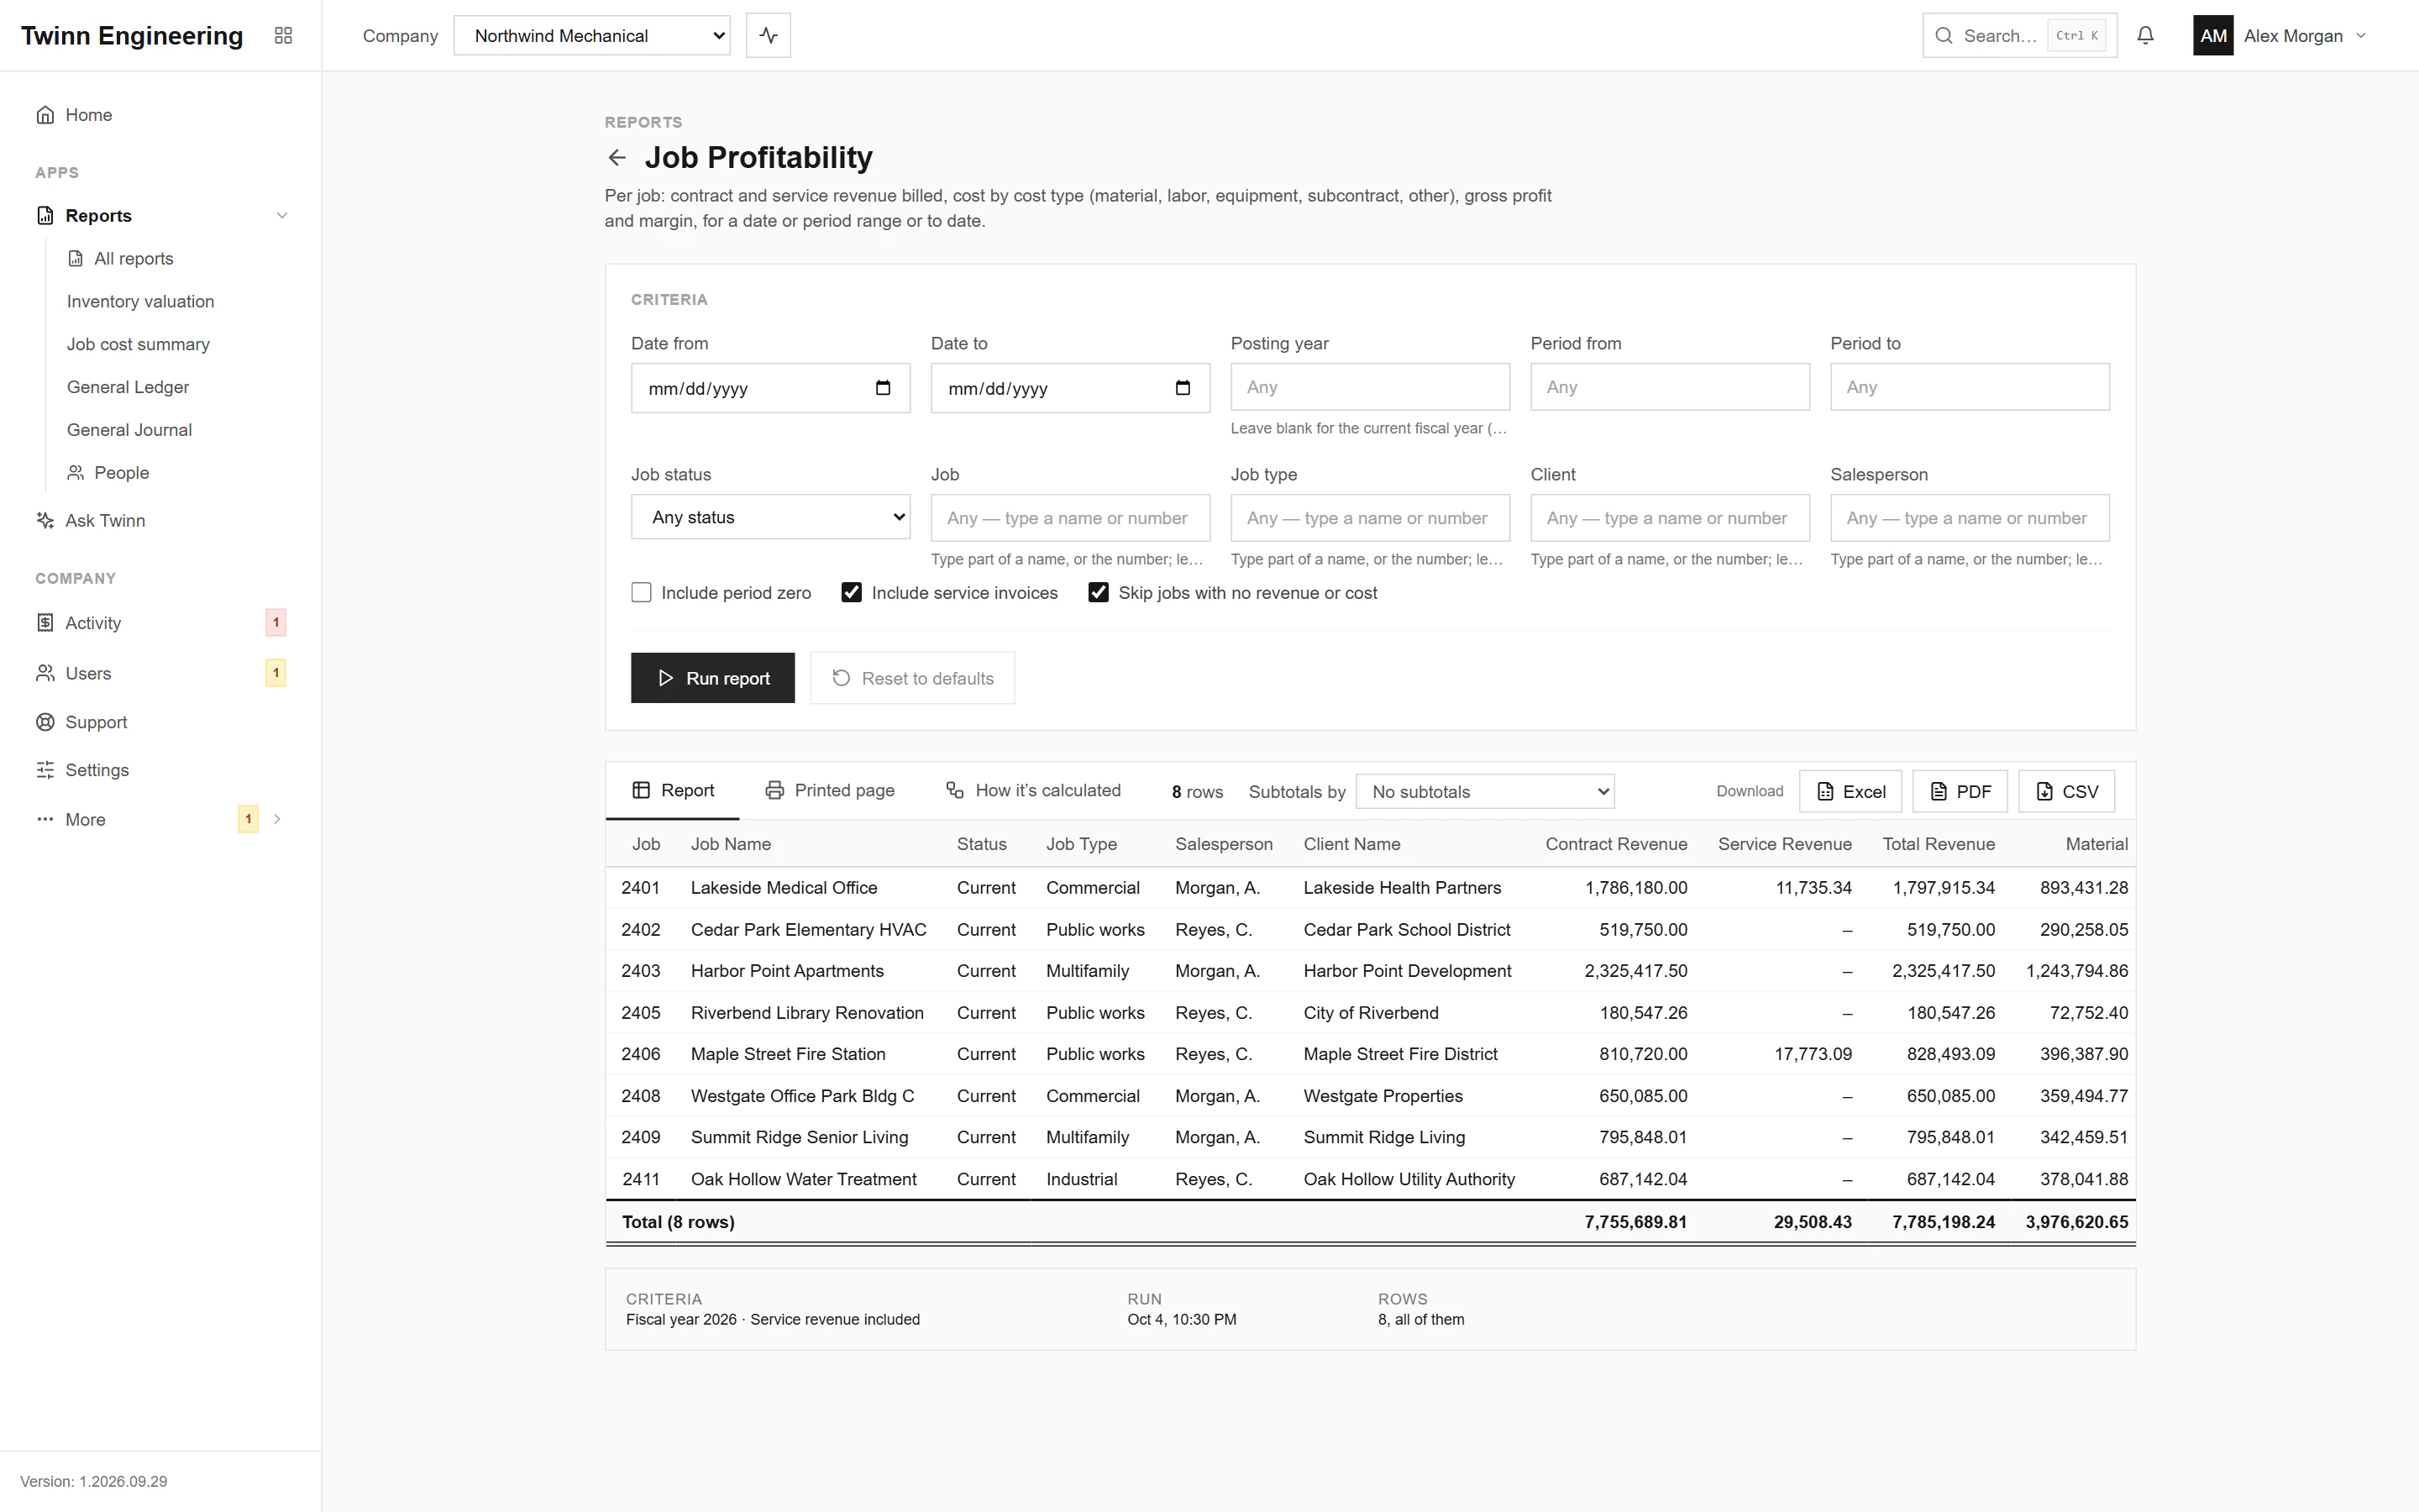This screenshot has height=1512, width=2419.
Task: Click the Period to field
Action: coord(1969,388)
